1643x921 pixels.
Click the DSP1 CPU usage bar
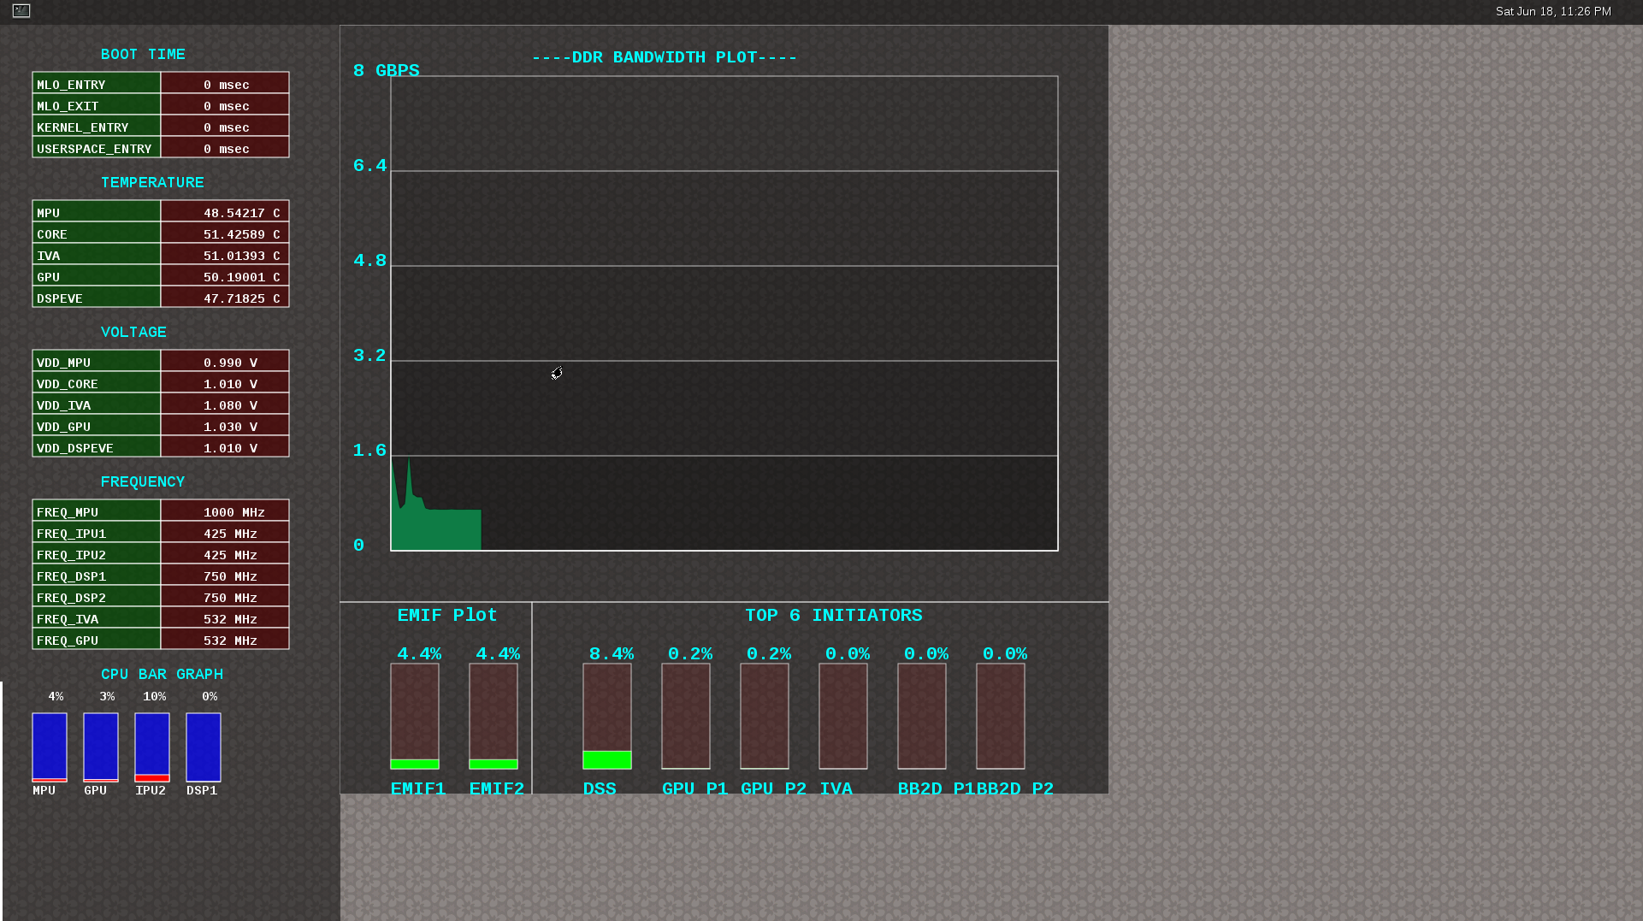click(x=204, y=747)
